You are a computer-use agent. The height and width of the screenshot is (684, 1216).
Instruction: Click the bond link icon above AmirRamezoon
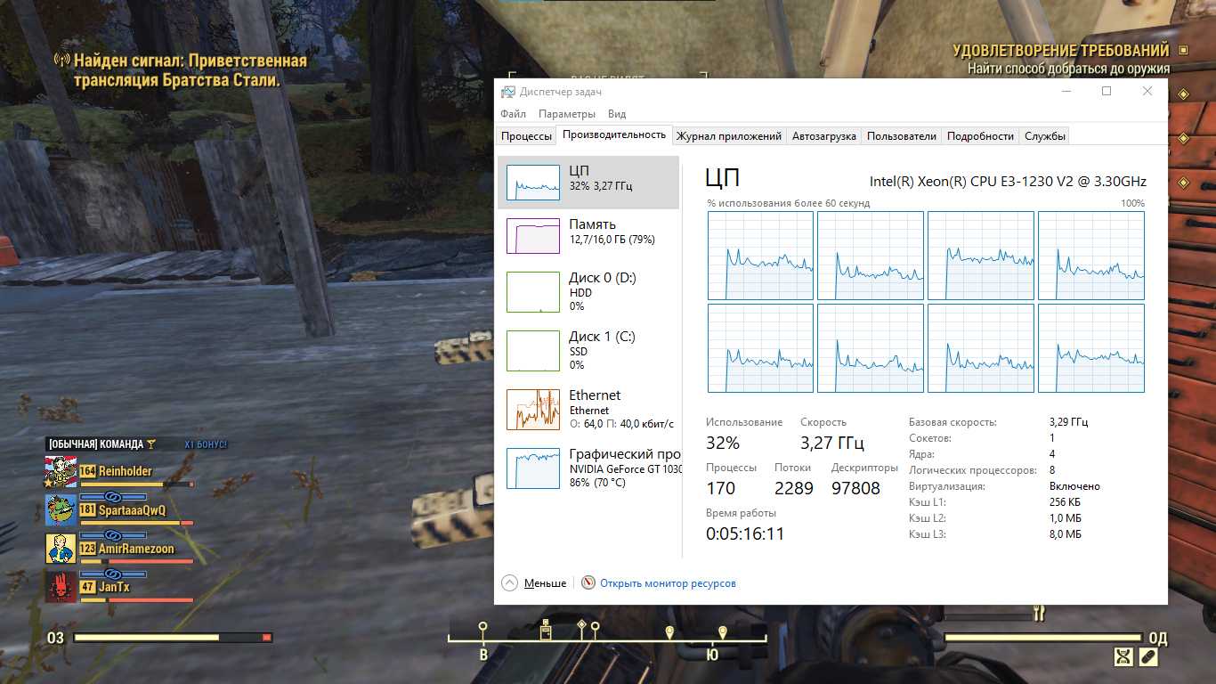pos(113,535)
